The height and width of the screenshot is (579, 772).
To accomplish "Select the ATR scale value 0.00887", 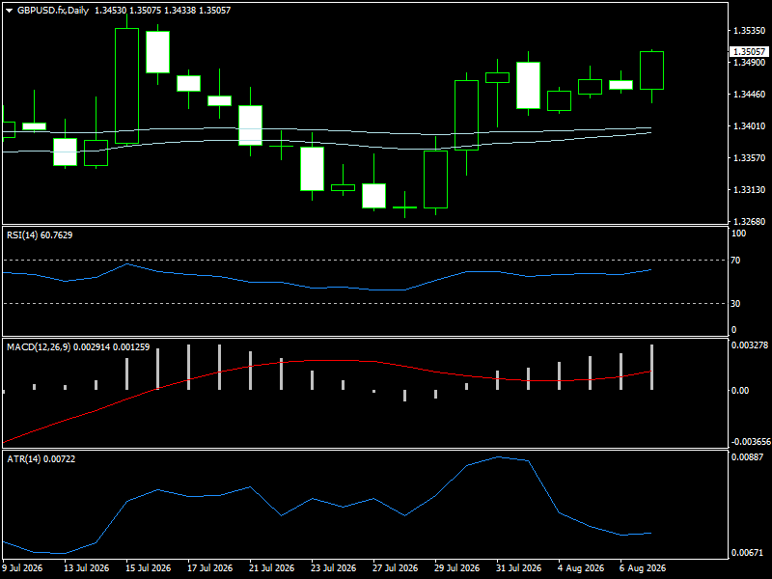I will pyautogui.click(x=747, y=456).
